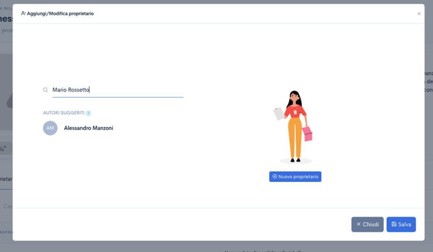
Task: Click the partially hidden proprietari tab at left
Action: click(x=6, y=179)
